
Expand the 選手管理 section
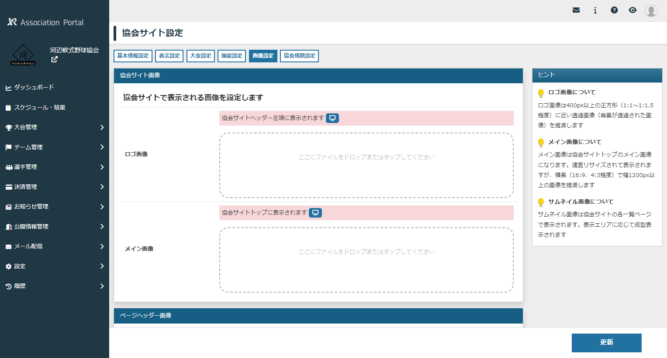[102, 167]
